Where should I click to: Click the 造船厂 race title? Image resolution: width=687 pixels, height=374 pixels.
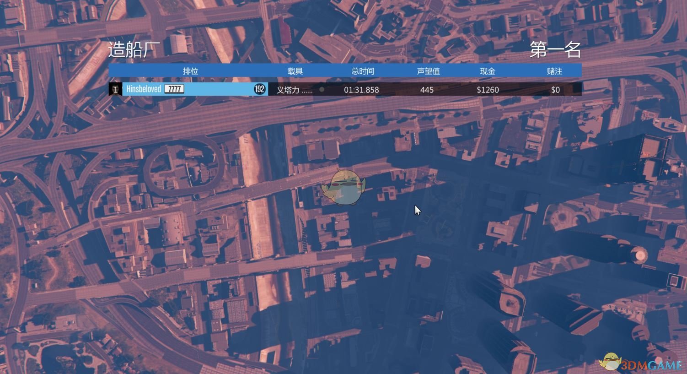pyautogui.click(x=134, y=50)
